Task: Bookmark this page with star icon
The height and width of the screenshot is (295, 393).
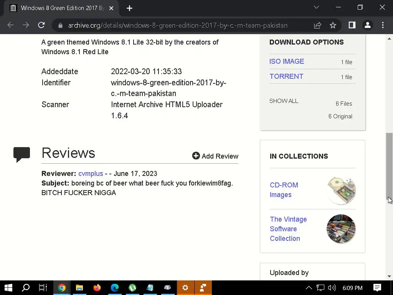Action: click(x=333, y=25)
